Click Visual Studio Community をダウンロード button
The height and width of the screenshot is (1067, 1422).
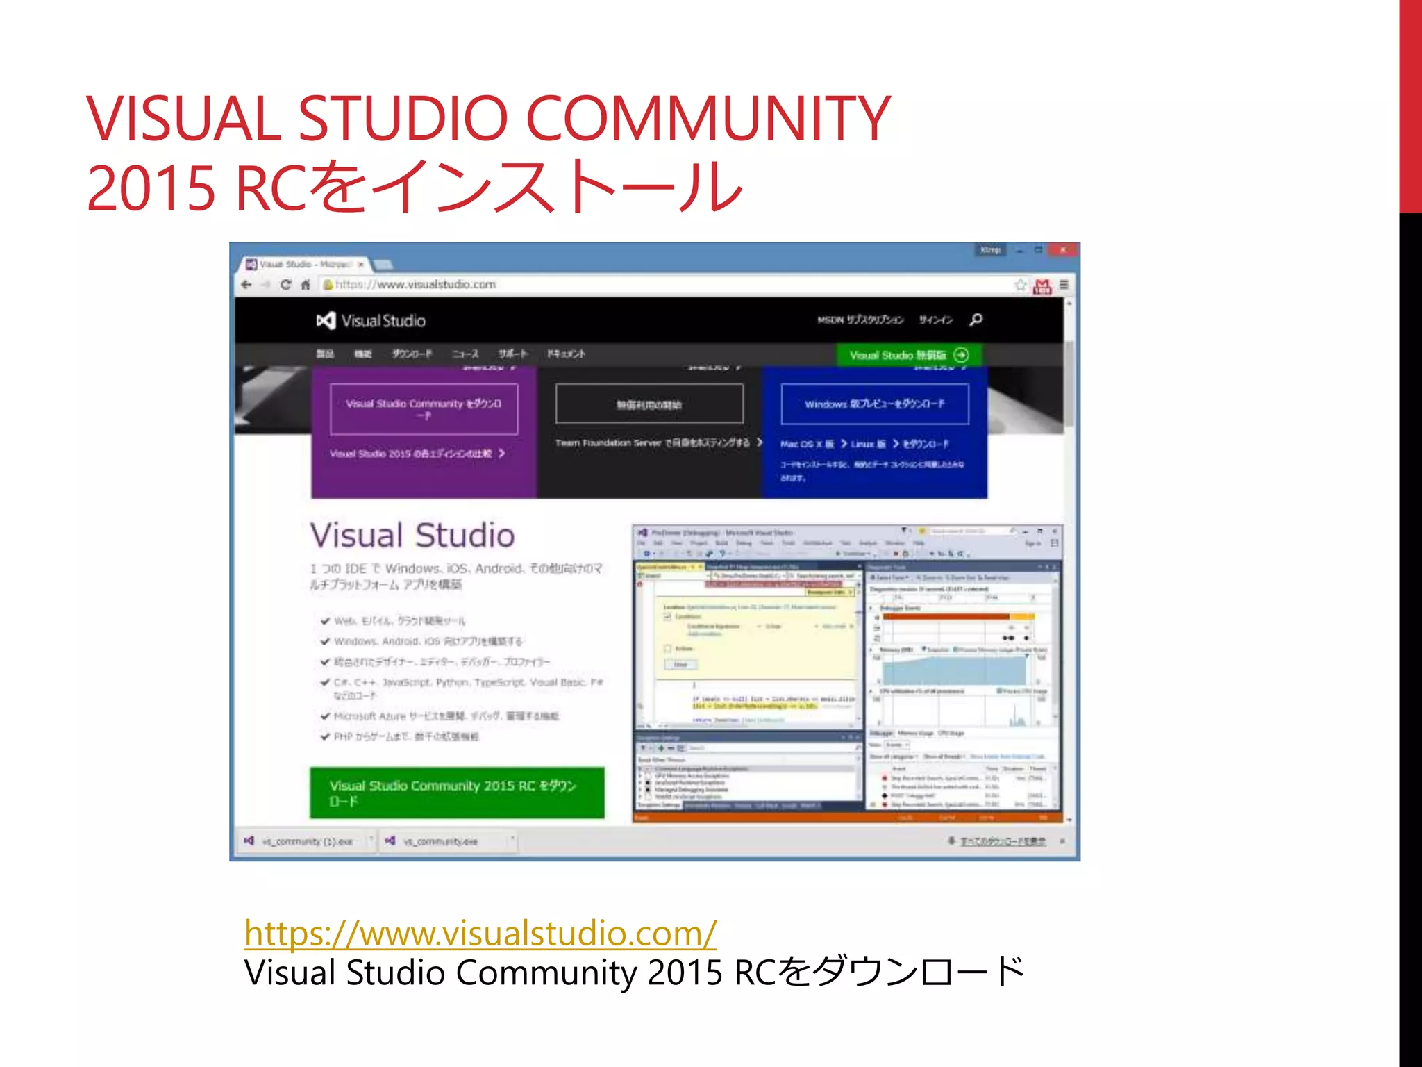tap(424, 408)
